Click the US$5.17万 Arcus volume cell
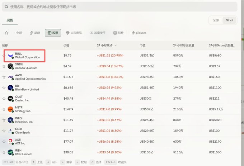The image size is (244, 166). [216, 109]
